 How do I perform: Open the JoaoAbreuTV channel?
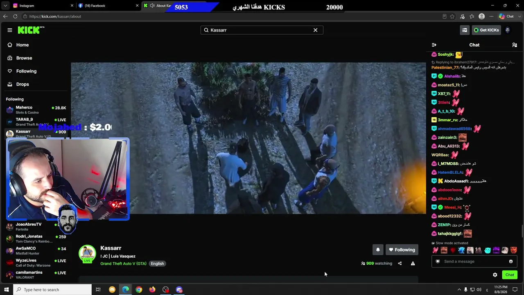pos(36,227)
